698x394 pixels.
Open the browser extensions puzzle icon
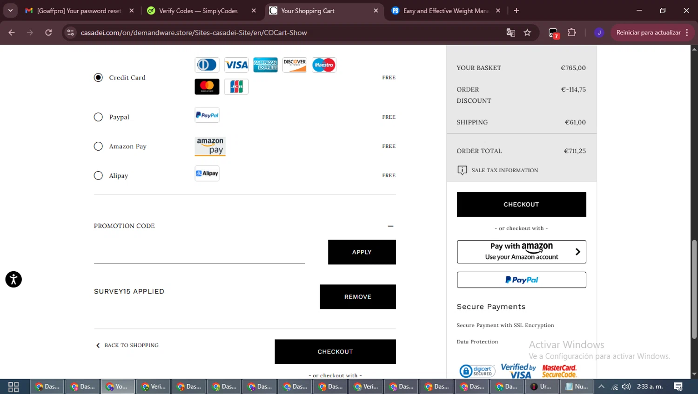(572, 33)
